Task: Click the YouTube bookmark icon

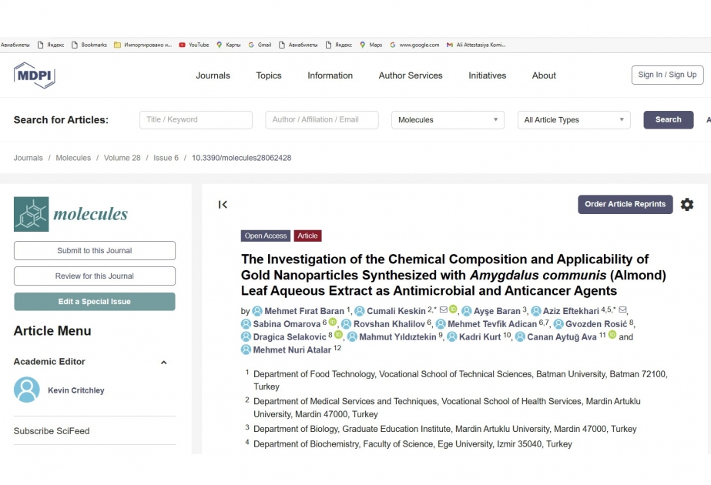Action: [183, 45]
